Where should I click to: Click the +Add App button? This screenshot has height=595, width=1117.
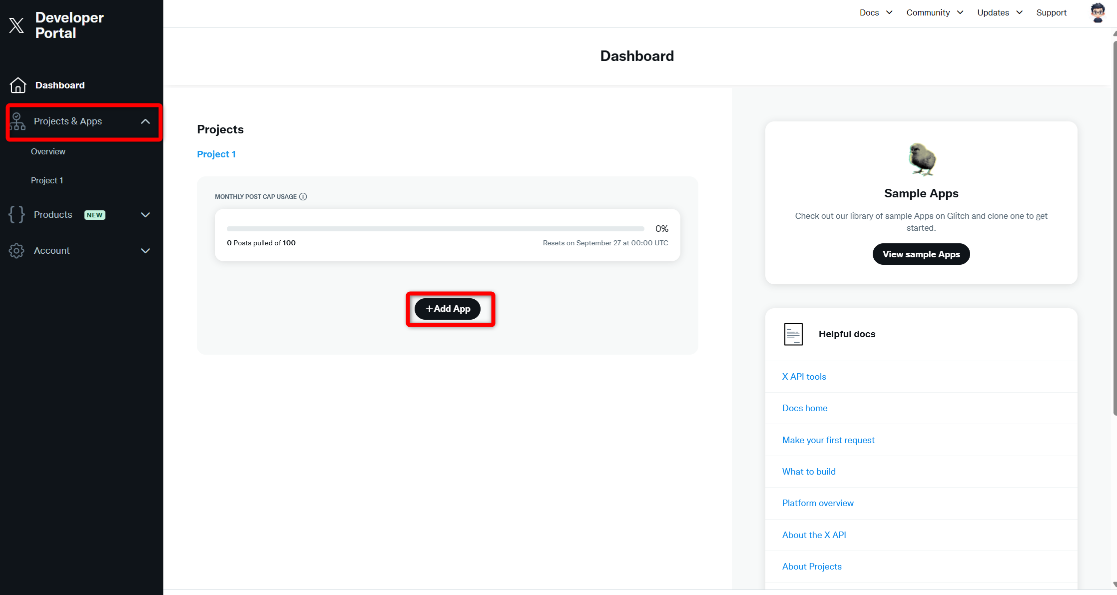pyautogui.click(x=448, y=309)
